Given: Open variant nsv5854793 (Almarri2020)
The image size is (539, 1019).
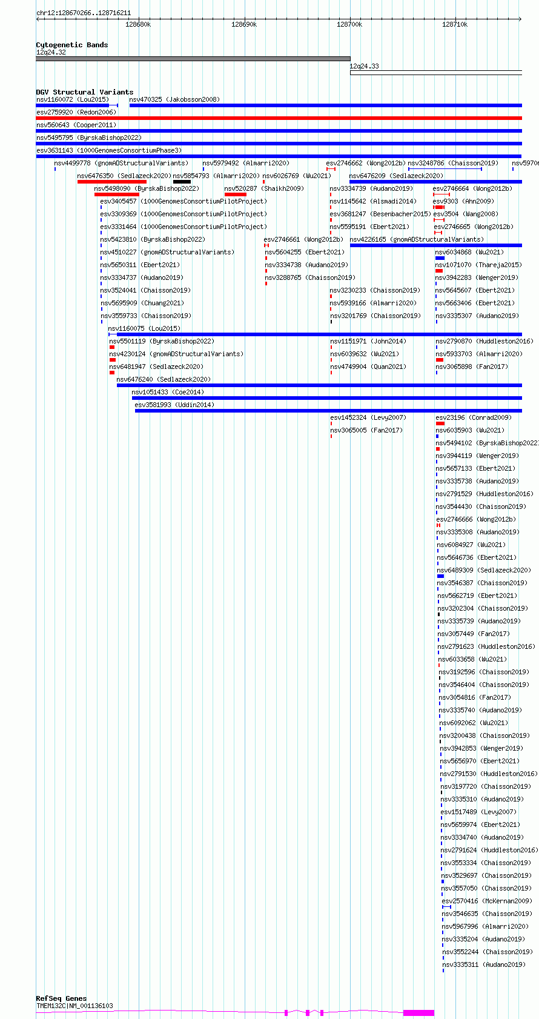Looking at the screenshot, I should (216, 176).
